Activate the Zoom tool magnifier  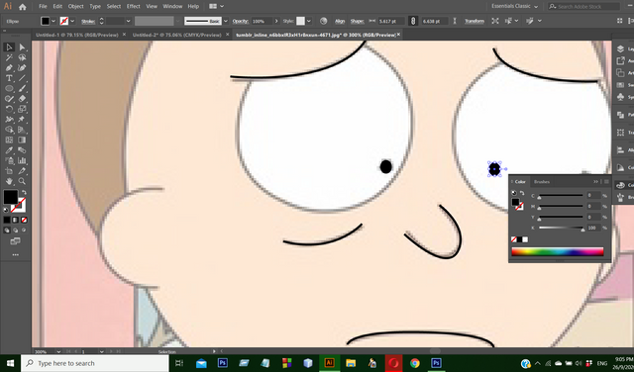point(22,181)
